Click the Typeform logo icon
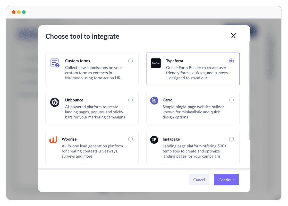 click(156, 63)
